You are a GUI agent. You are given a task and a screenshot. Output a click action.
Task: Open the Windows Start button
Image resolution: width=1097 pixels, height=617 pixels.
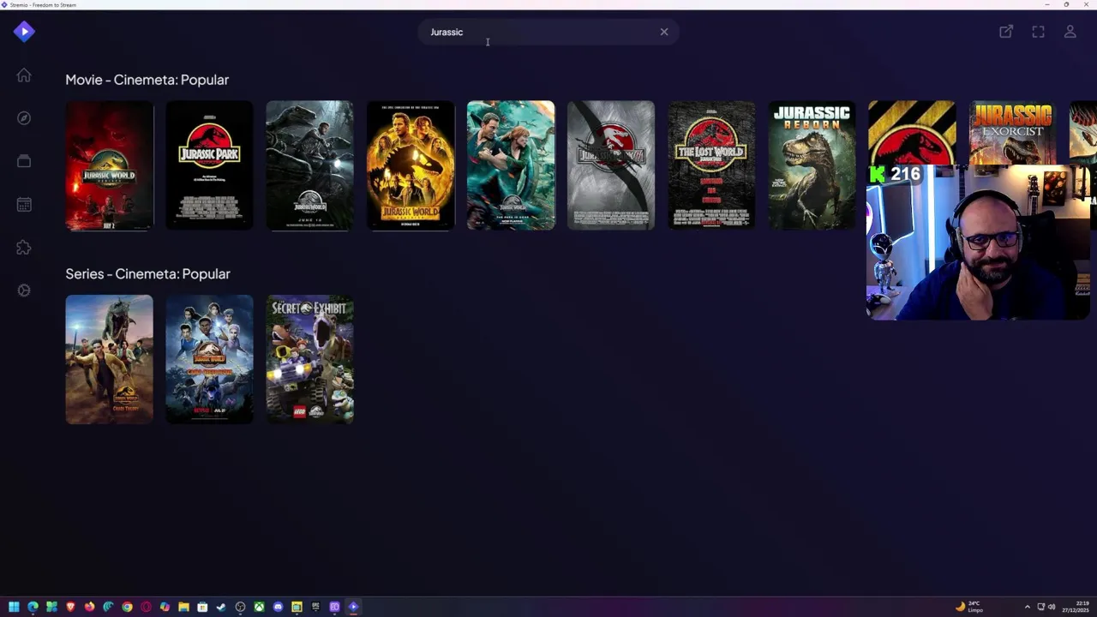click(x=14, y=607)
